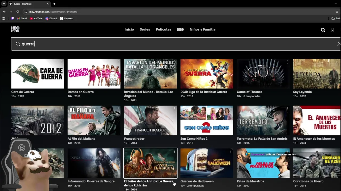Open the Chrome apps grid icon
Screen dimensions: 341x191
click(x=4, y=19)
